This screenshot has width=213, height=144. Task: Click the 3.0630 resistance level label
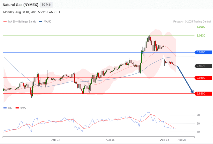(201, 35)
